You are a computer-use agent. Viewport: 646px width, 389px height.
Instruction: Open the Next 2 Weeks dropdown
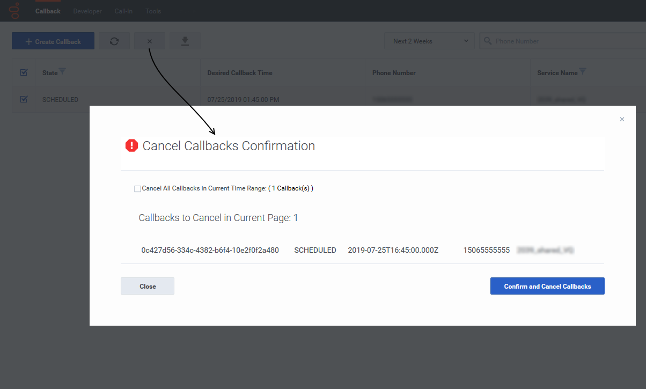[x=429, y=41]
